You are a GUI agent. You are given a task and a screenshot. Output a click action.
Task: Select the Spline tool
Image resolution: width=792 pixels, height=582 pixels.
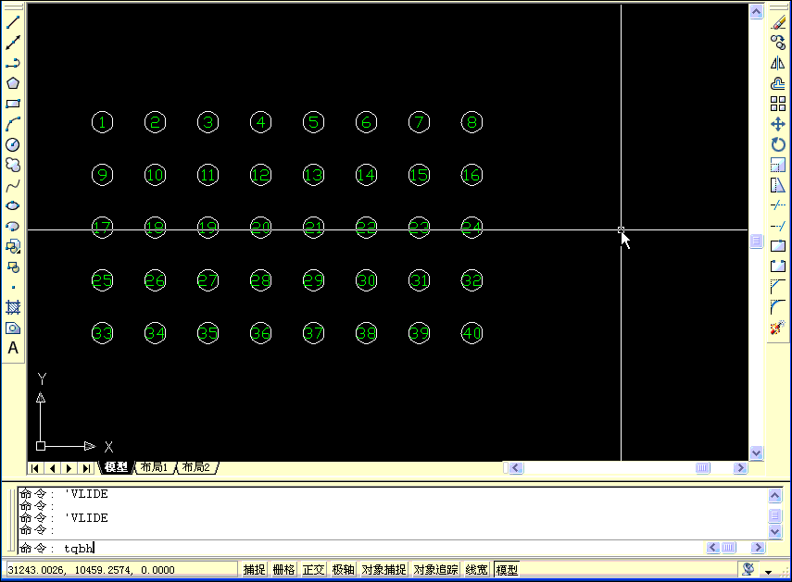(13, 186)
